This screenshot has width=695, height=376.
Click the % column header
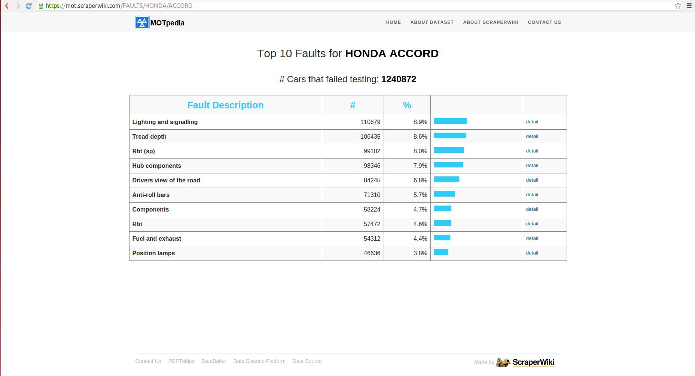pyautogui.click(x=407, y=105)
